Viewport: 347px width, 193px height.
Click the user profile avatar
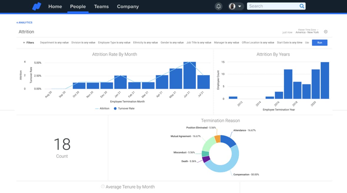[x=232, y=6]
